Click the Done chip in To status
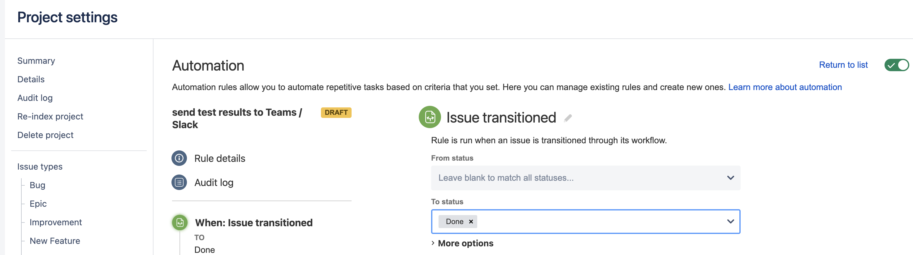Screen dimensions: 913x255 pyautogui.click(x=454, y=221)
